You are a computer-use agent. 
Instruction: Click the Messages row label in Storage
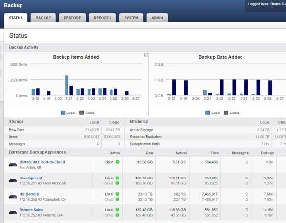(17, 144)
